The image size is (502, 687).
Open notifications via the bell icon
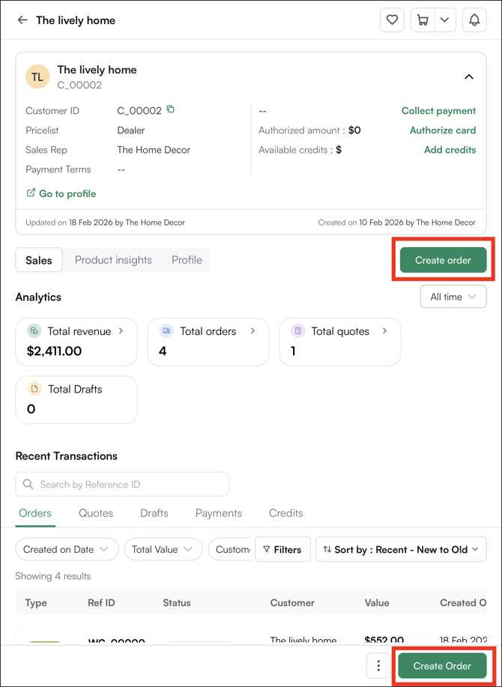coord(474,20)
